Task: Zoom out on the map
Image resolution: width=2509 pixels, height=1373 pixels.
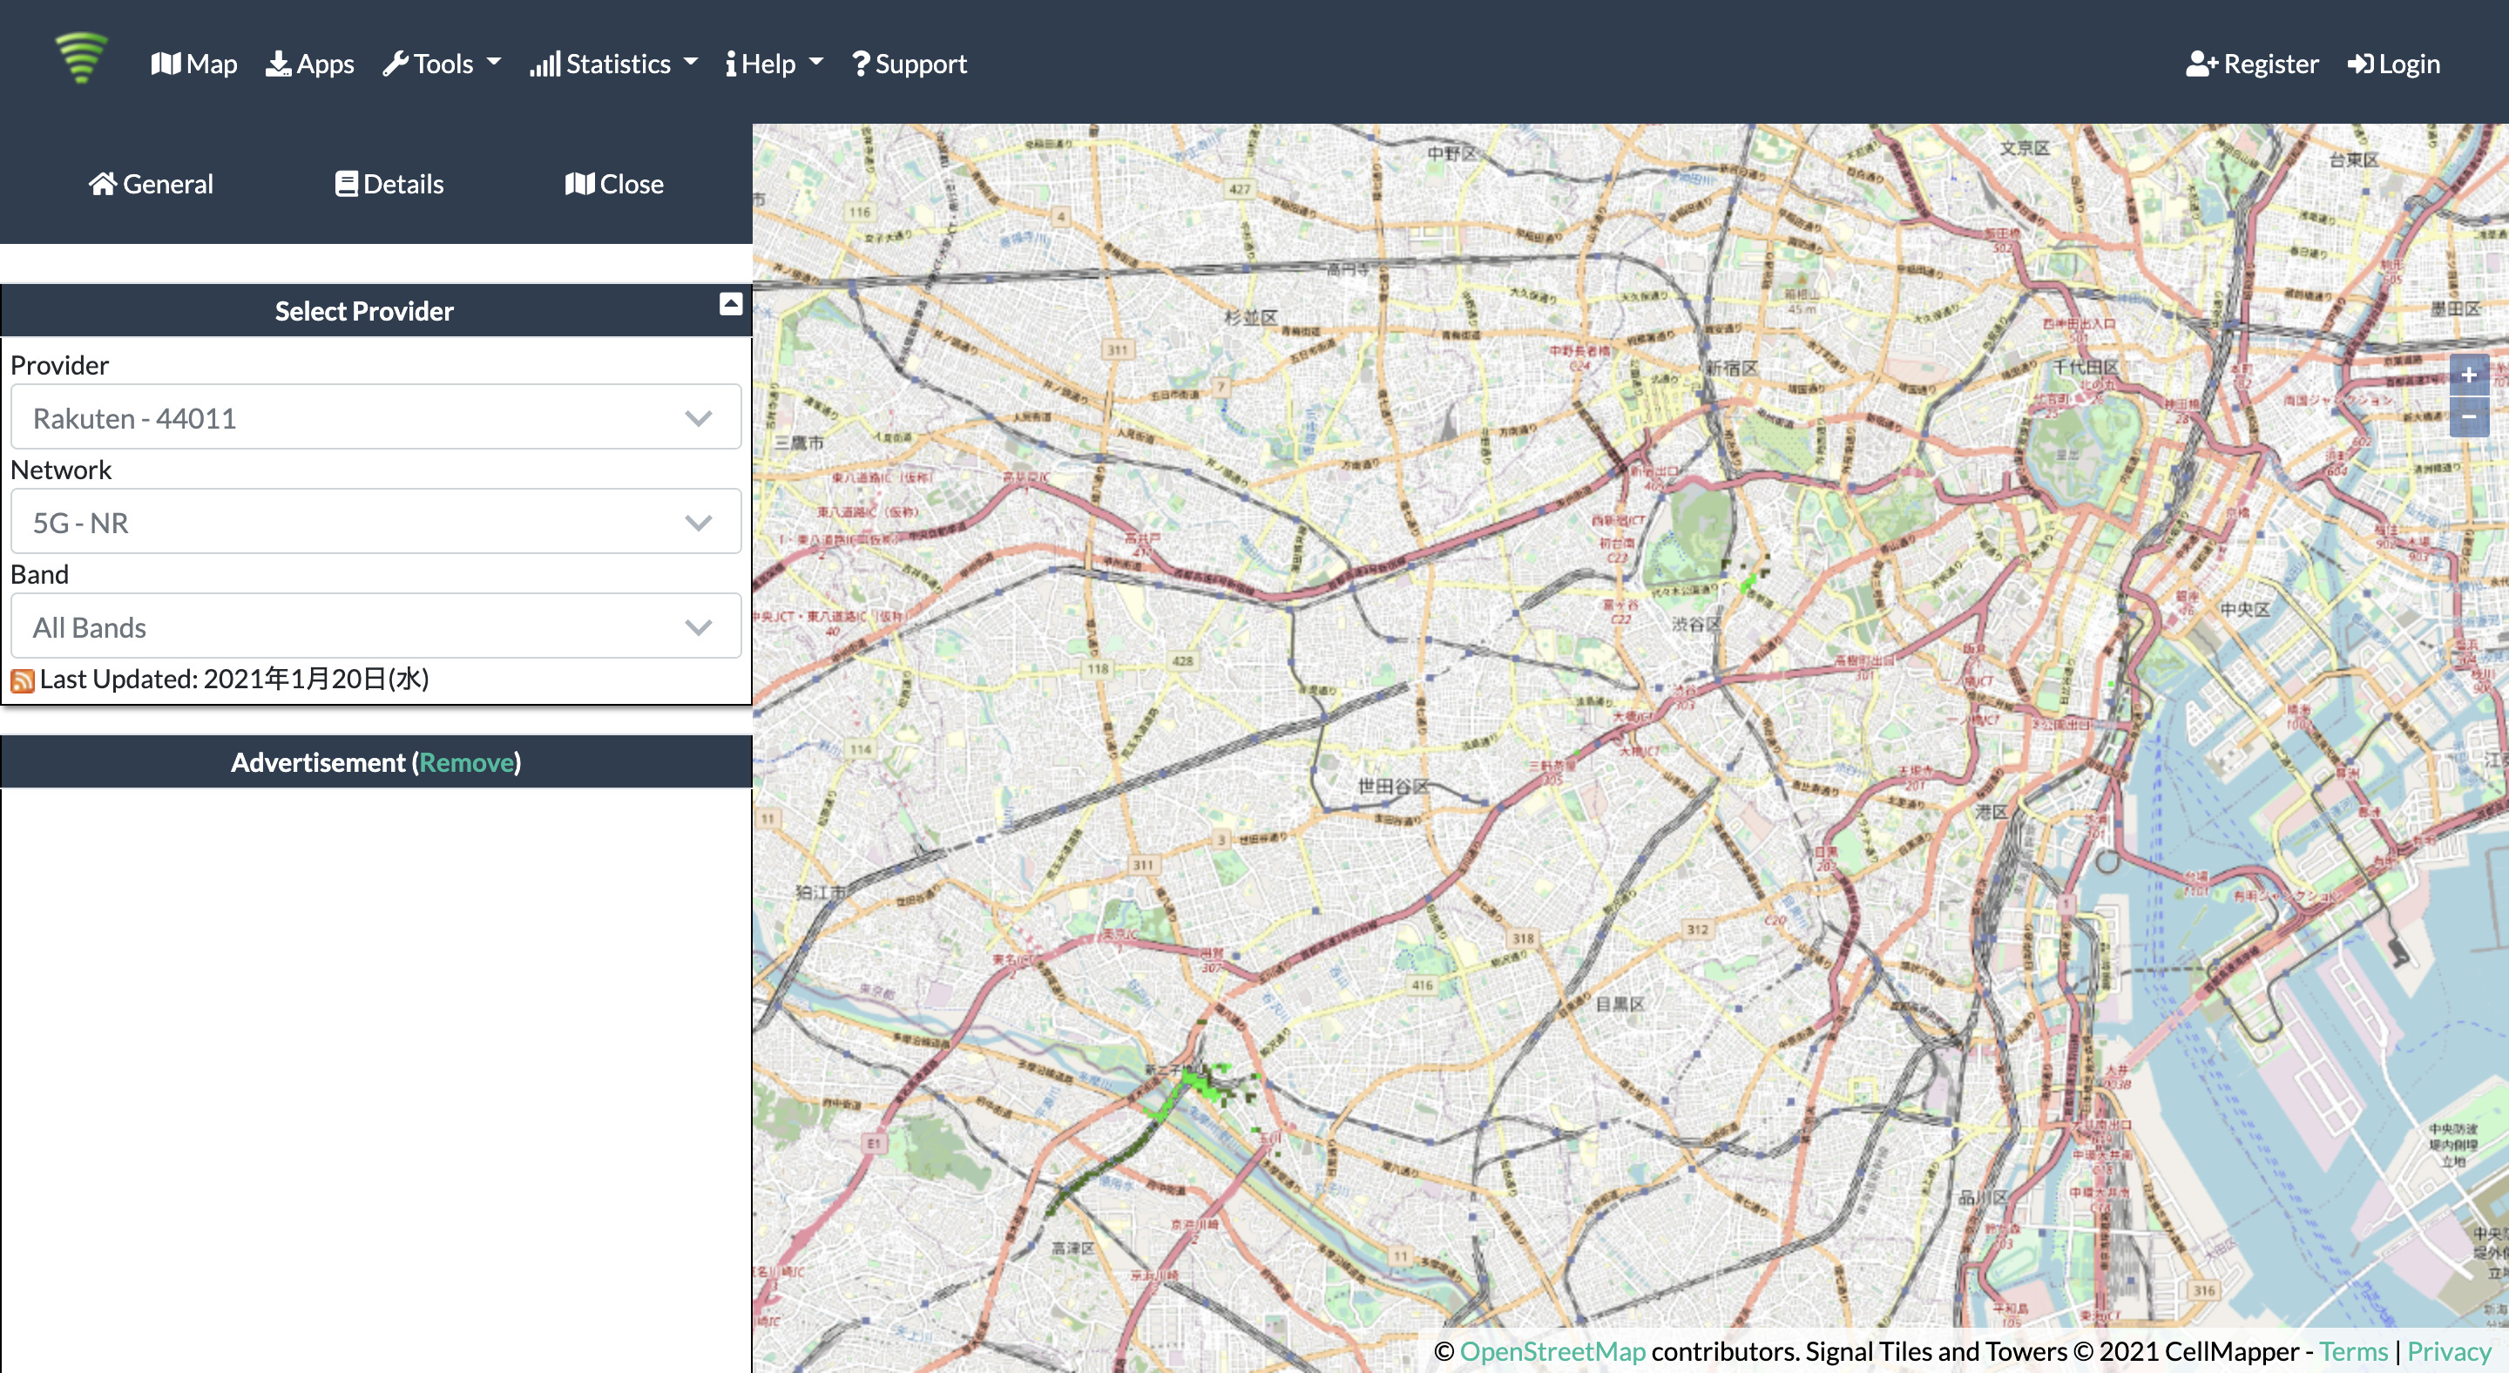Action: click(2468, 416)
